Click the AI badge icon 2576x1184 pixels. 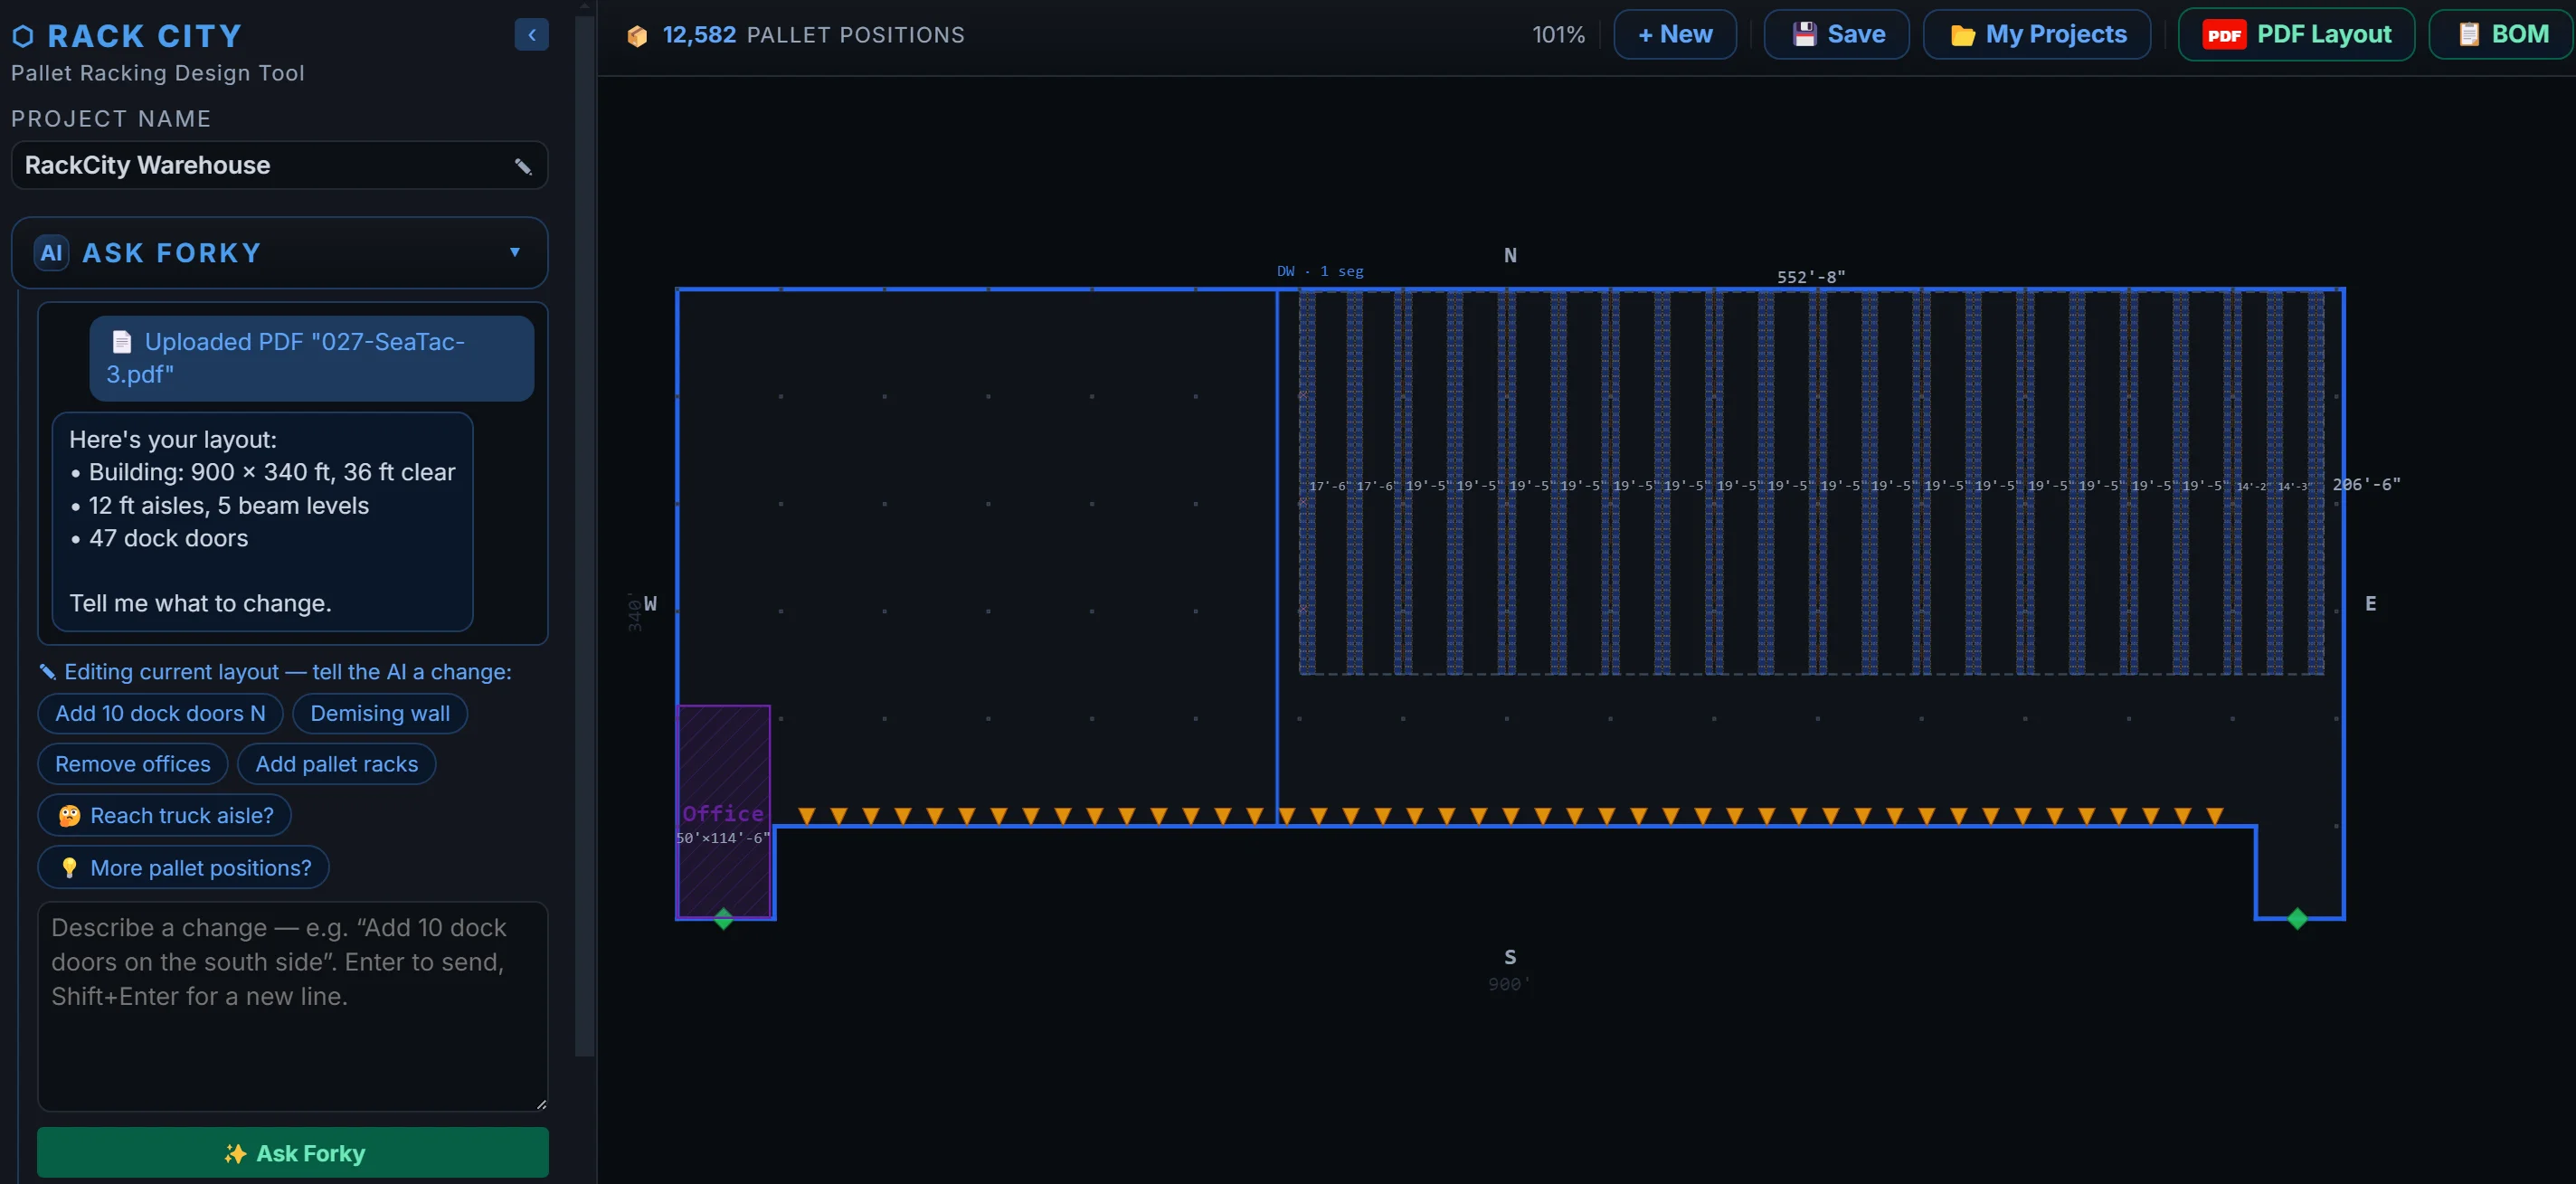click(x=51, y=253)
